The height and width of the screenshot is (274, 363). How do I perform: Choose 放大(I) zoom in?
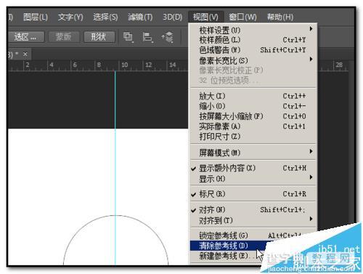(253, 96)
